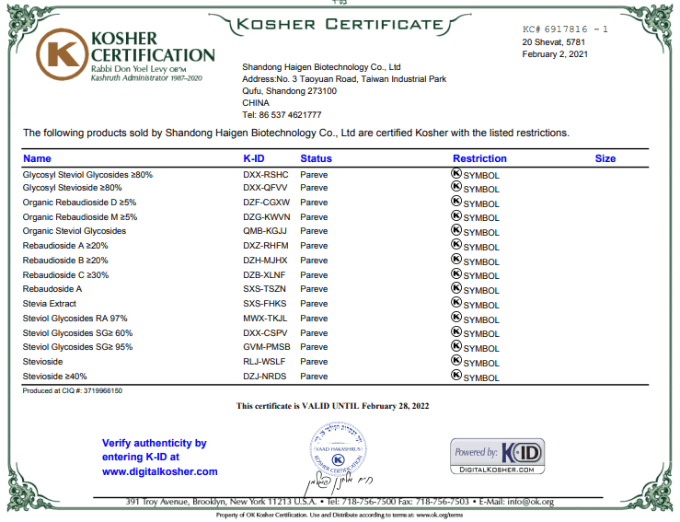Click product name Stevia Extract
The height and width of the screenshot is (522, 680).
tap(50, 304)
